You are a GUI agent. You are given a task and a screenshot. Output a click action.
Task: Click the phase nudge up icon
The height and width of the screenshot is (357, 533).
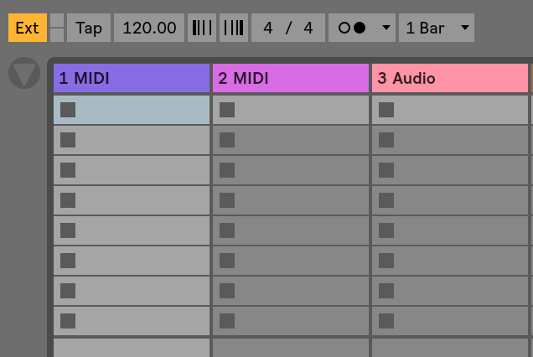click(234, 28)
